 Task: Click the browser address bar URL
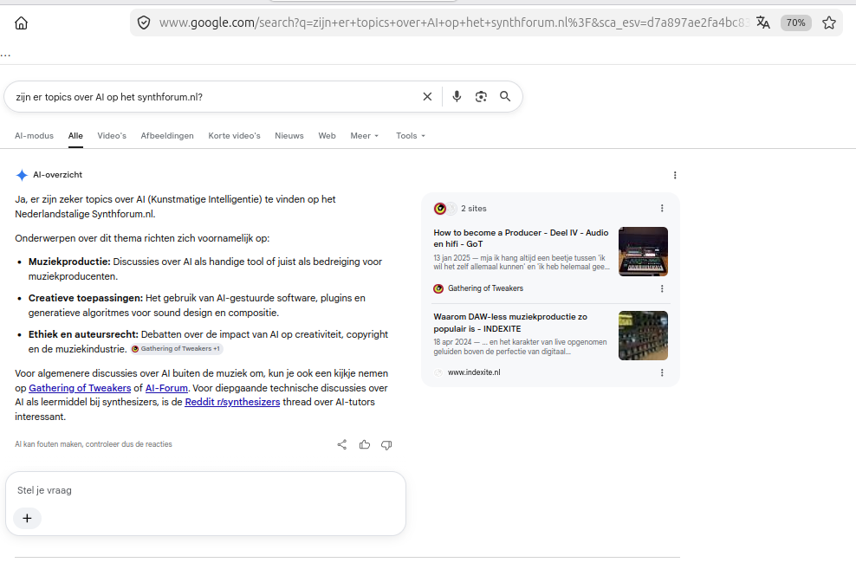(454, 23)
